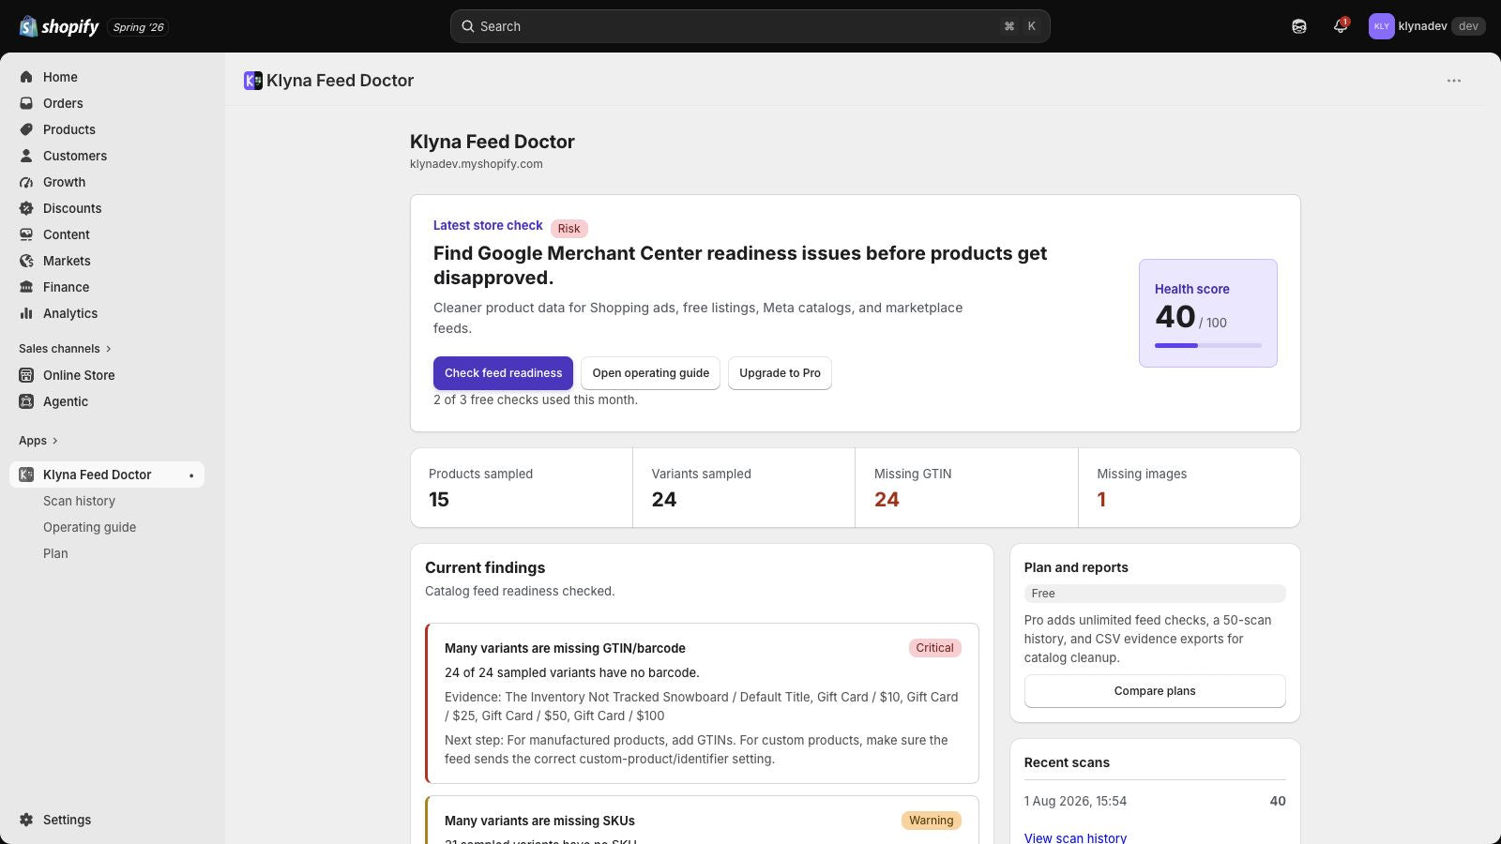Click the 2 of 3 free checks used text

[536, 399]
